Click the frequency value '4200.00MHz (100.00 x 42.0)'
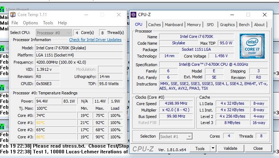279x158 pixels. pyautogui.click(x=79, y=62)
